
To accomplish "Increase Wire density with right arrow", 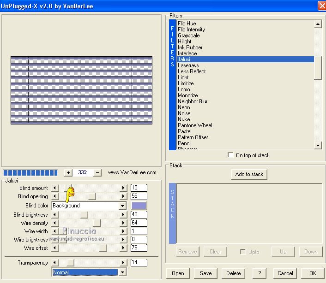I will (x=123, y=223).
